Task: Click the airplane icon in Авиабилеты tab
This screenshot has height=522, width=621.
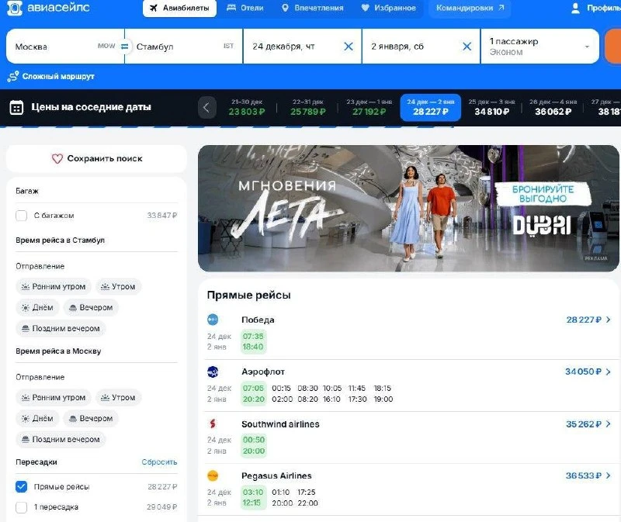Action: [154, 8]
